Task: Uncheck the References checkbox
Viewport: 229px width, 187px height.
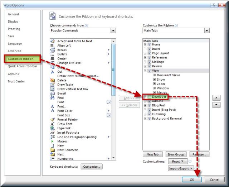Action: point(149,57)
